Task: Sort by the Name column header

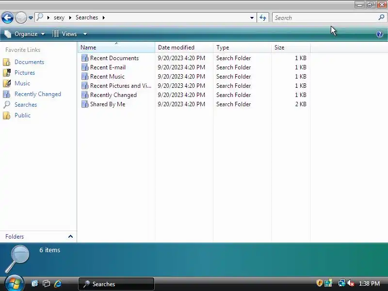Action: coord(116,47)
